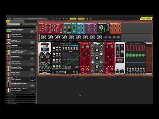
Task: Select the third library panel tab
Action: coord(18,21)
